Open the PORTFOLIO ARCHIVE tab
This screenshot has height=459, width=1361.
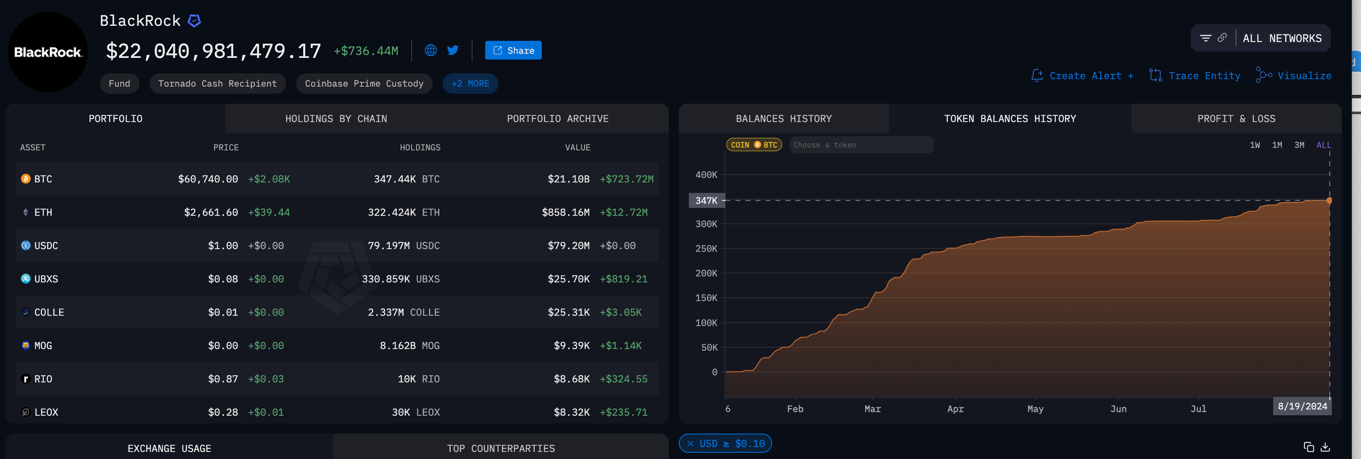coord(557,118)
